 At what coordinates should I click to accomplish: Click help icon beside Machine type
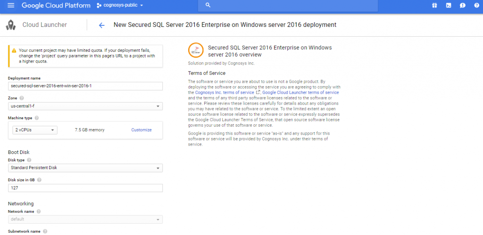(37, 118)
